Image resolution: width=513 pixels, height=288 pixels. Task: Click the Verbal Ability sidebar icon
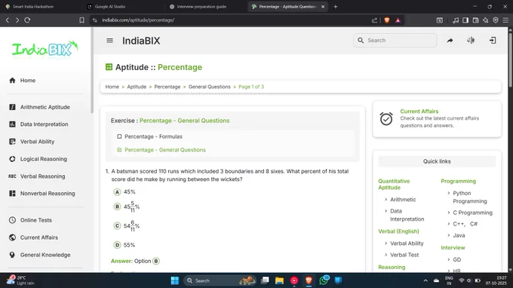[x=12, y=142]
